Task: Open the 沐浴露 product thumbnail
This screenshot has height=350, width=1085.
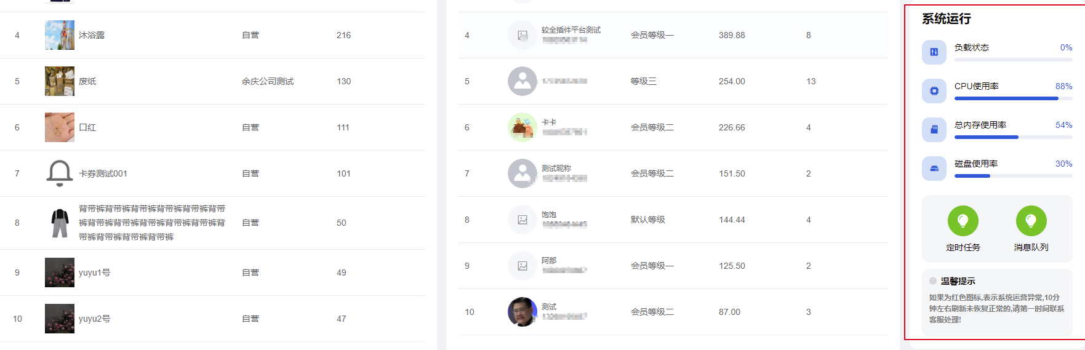Action: (60, 35)
